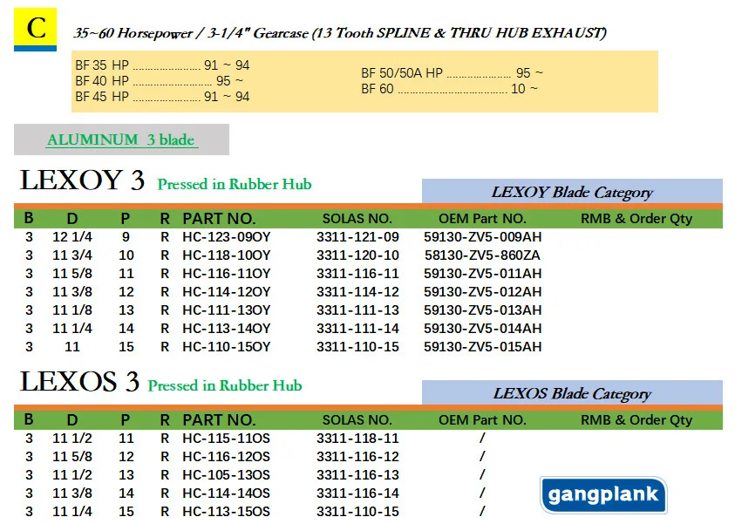
Task: Click SOLAS number 3311-121-09
Action: pyautogui.click(x=357, y=237)
